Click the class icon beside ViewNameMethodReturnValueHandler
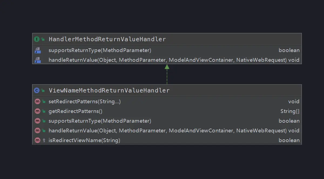 (x=37, y=90)
